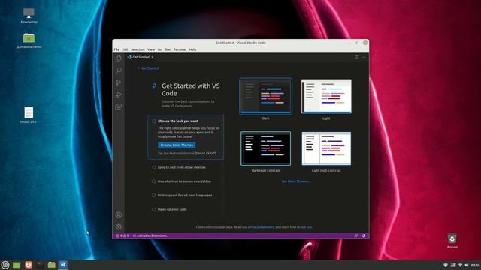Open the View menu

(x=151, y=49)
